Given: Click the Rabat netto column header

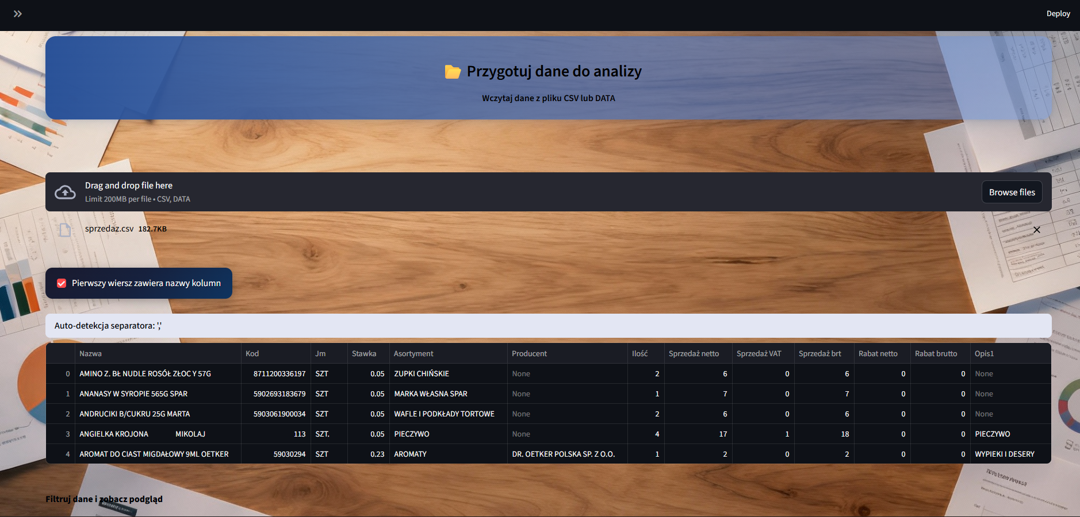Looking at the screenshot, I should click(883, 353).
